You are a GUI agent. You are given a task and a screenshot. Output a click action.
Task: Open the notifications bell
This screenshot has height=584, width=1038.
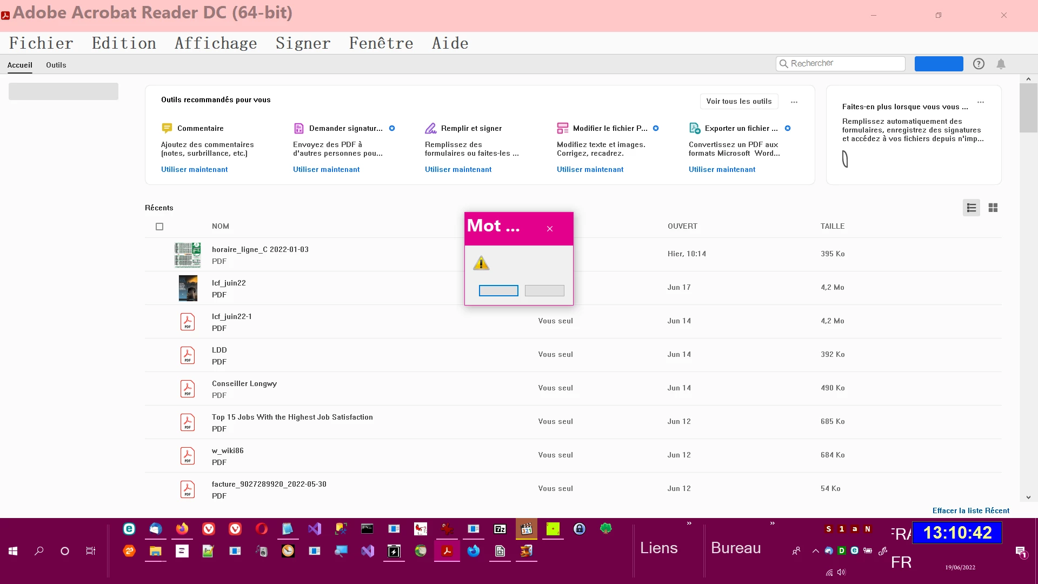[1001, 64]
